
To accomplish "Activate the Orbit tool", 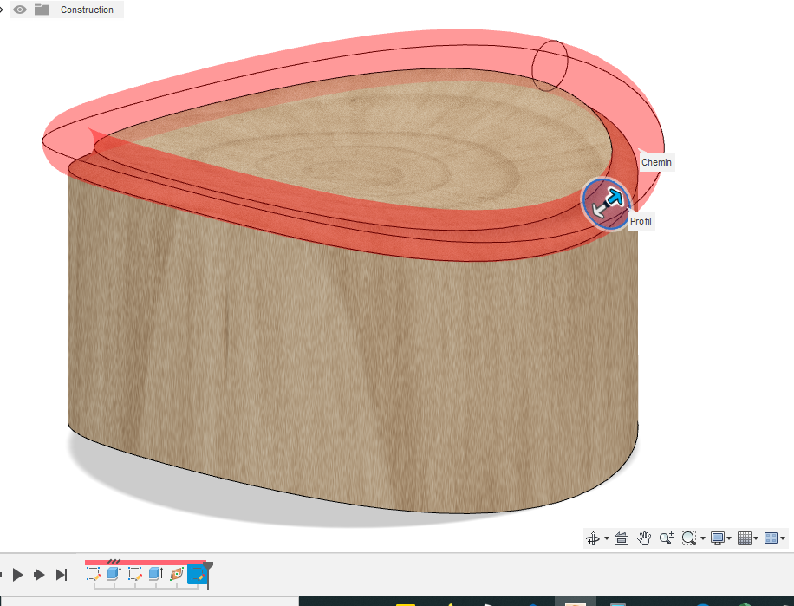I will coord(594,538).
